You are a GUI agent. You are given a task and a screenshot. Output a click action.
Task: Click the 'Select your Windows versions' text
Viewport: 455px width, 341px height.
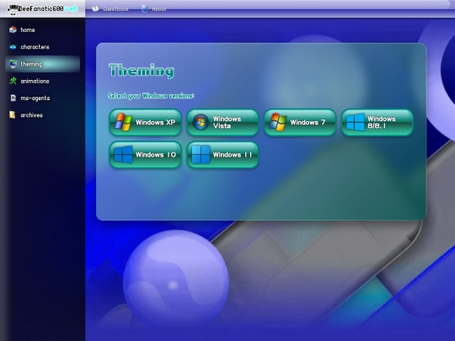click(151, 96)
